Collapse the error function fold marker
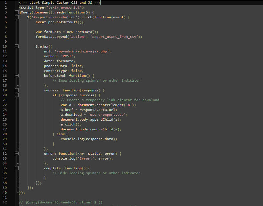This screenshot has height=206, width=263. pos(17,154)
